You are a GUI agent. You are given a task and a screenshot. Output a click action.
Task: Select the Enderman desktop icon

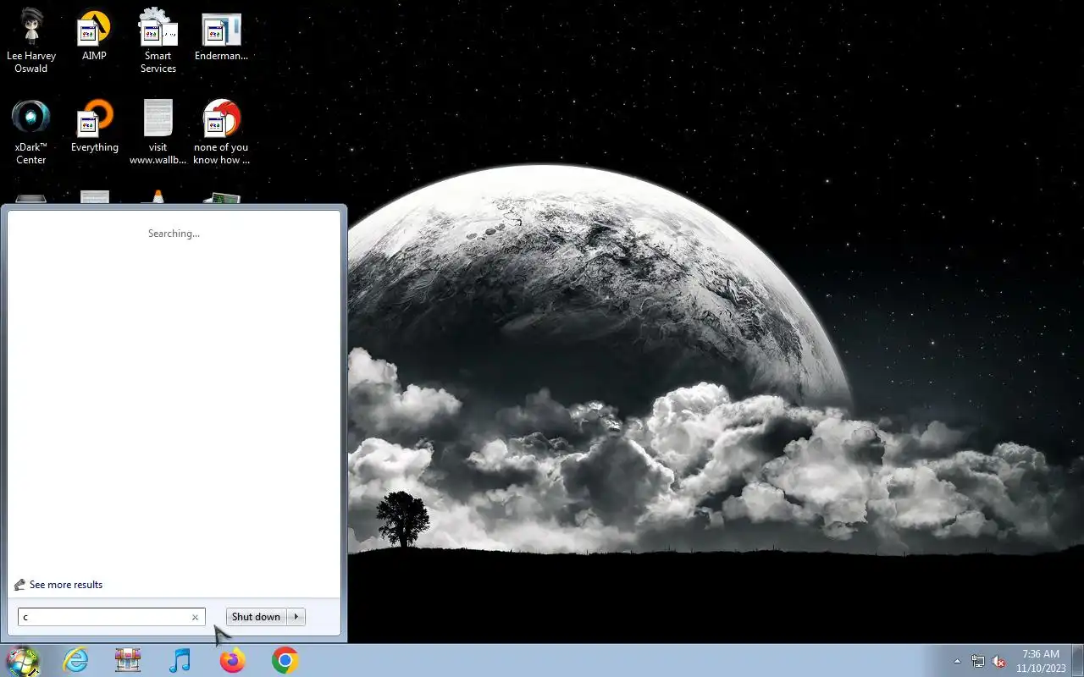click(x=221, y=36)
